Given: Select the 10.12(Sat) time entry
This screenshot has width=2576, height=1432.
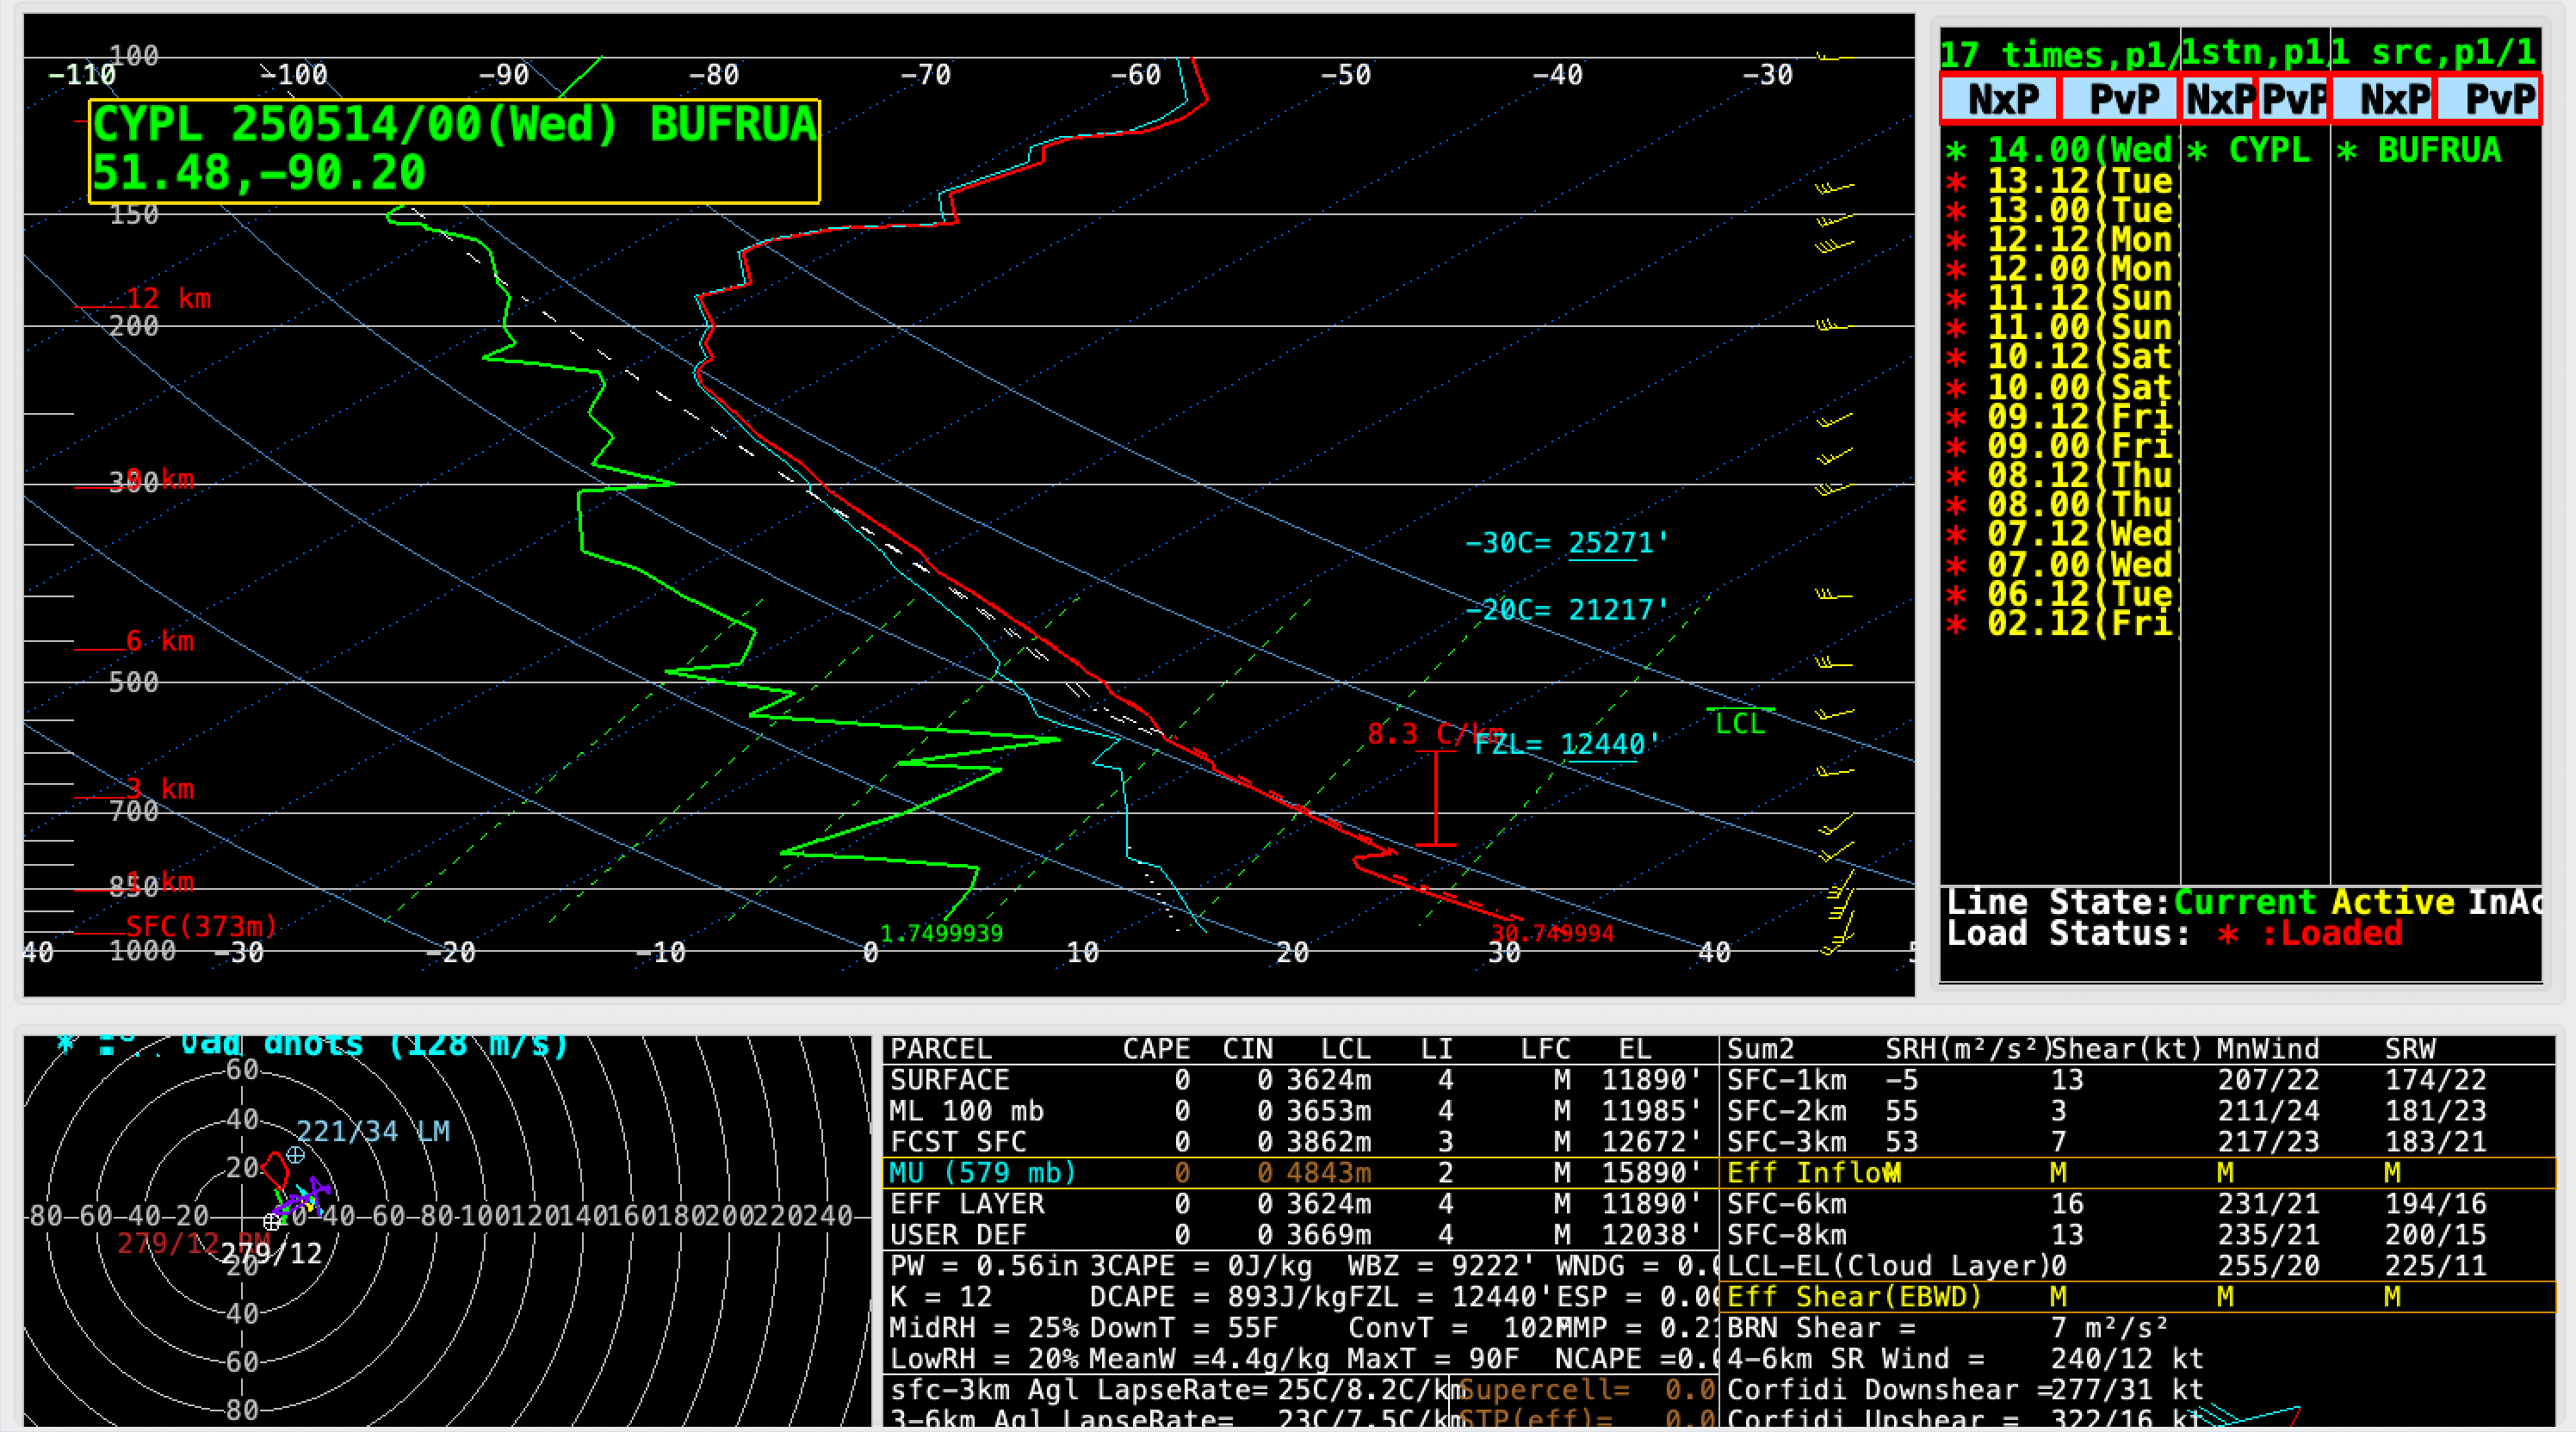Looking at the screenshot, I should [x=2060, y=358].
